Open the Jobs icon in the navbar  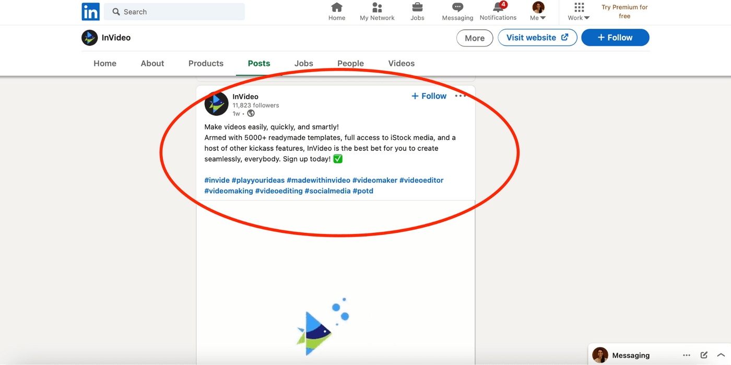pos(417,10)
